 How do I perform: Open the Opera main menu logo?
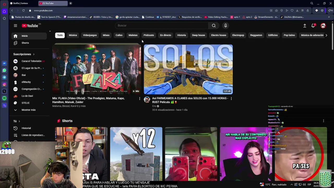pos(4,4)
